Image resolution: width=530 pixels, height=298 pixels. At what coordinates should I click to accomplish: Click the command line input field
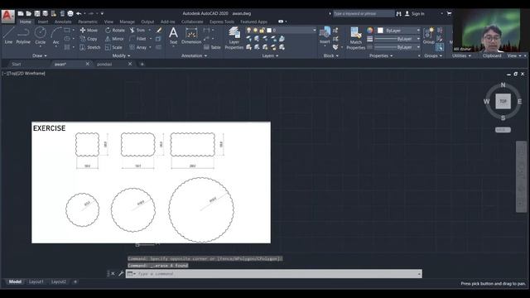point(274,274)
